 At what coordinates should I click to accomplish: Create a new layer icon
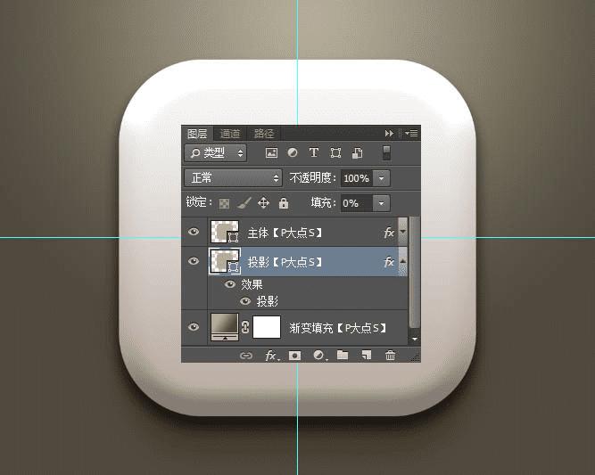[x=366, y=356]
